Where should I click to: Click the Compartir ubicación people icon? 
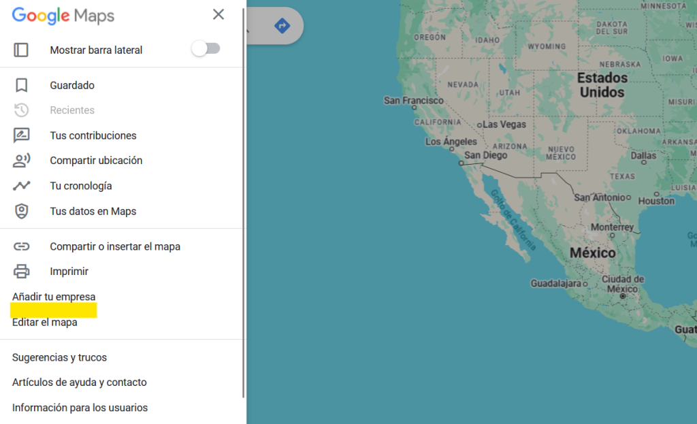pos(22,161)
